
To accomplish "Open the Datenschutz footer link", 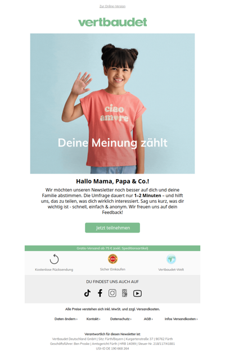I will pos(121,319).
